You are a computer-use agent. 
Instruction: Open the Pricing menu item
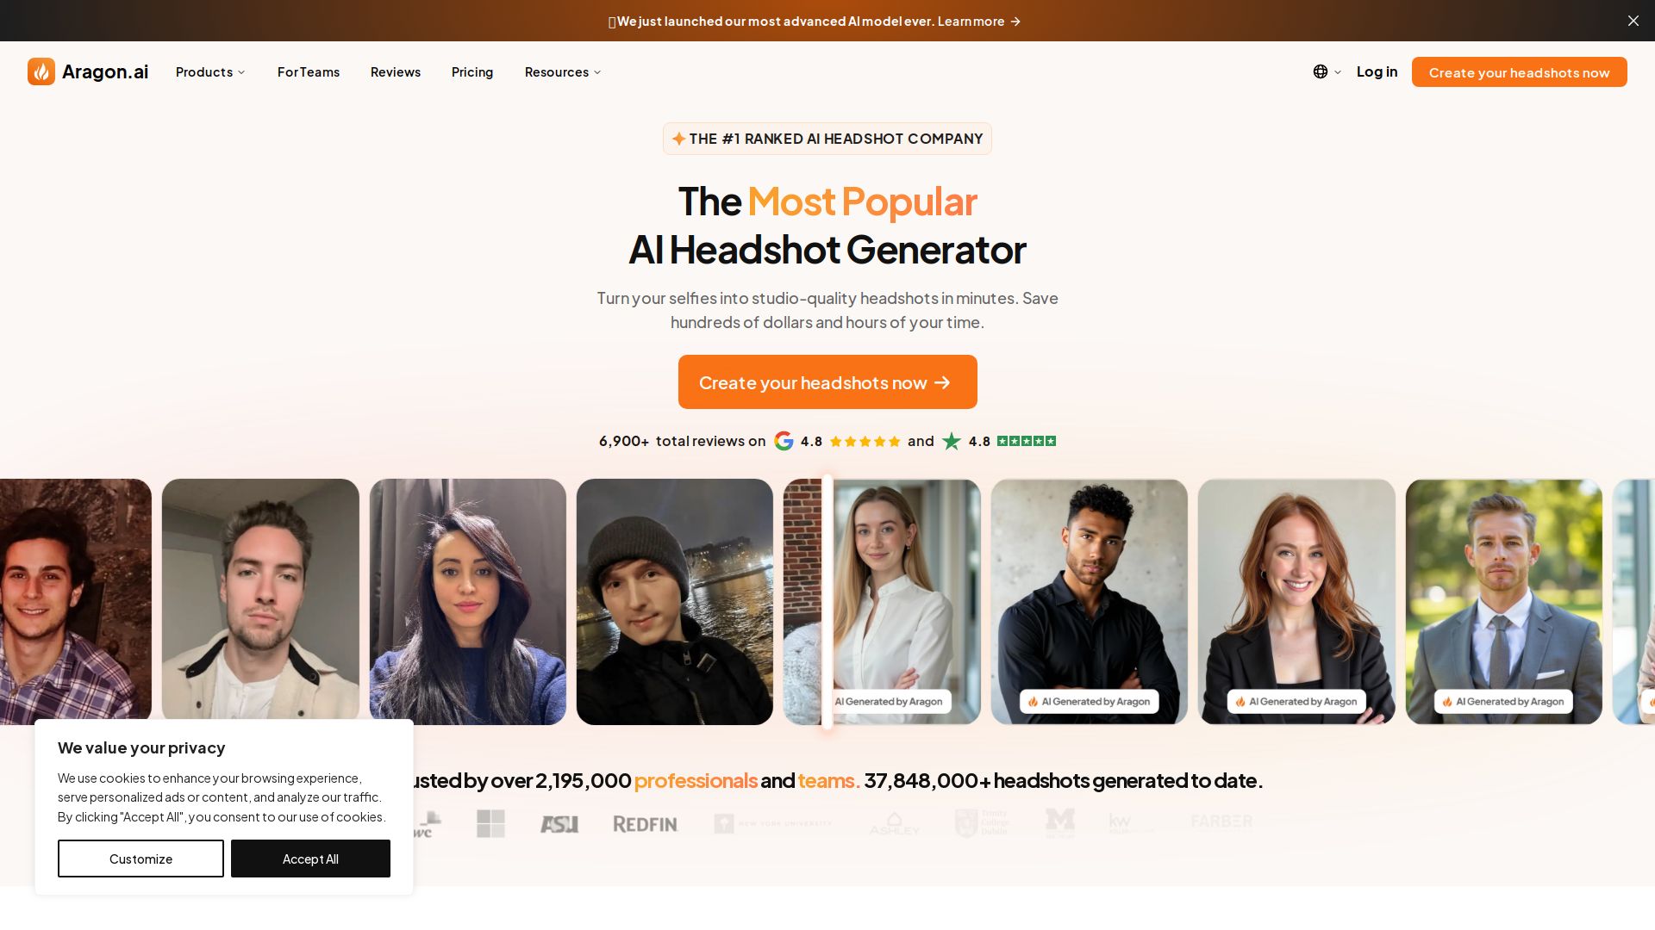point(472,72)
